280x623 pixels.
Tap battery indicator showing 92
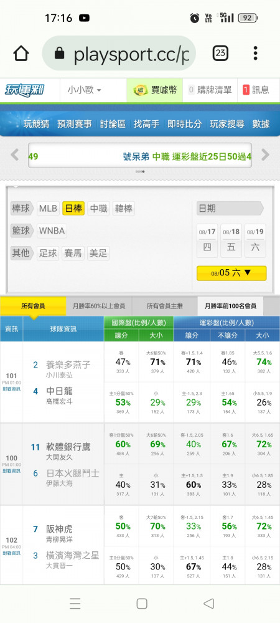(248, 18)
